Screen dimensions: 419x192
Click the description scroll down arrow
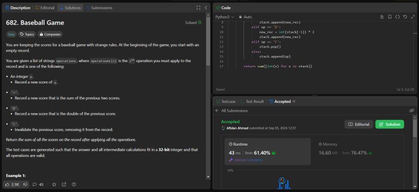(208, 177)
